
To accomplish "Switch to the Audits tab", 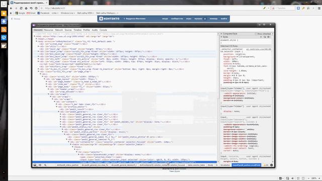I will 95,30.
